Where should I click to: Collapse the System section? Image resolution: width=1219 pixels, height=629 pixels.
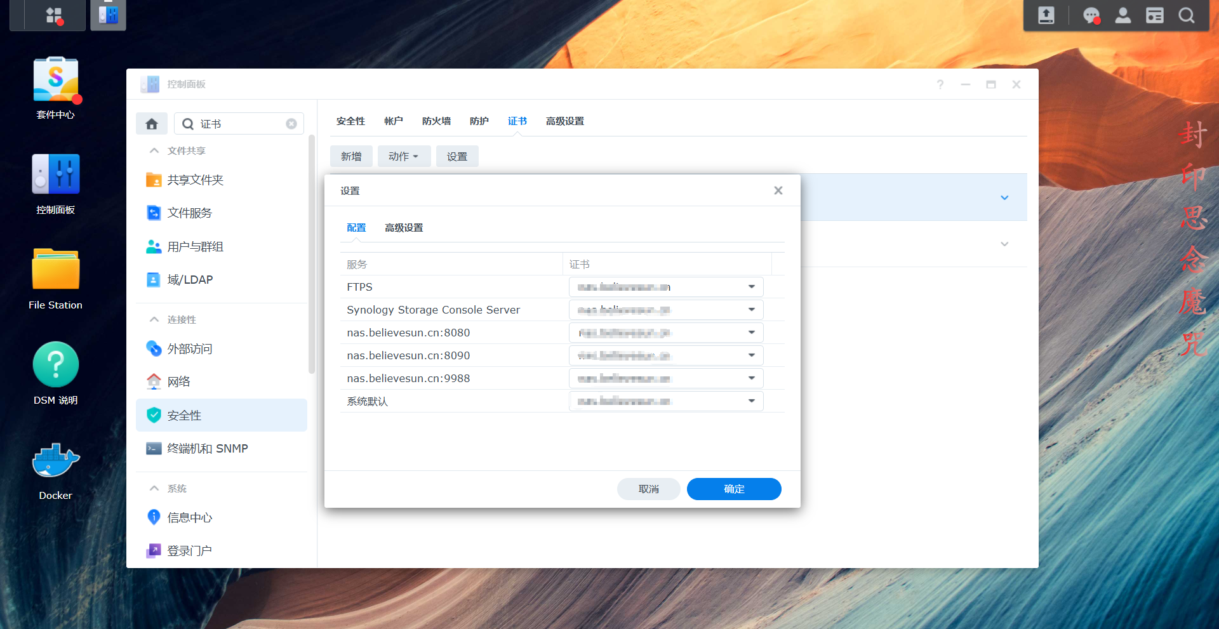154,488
